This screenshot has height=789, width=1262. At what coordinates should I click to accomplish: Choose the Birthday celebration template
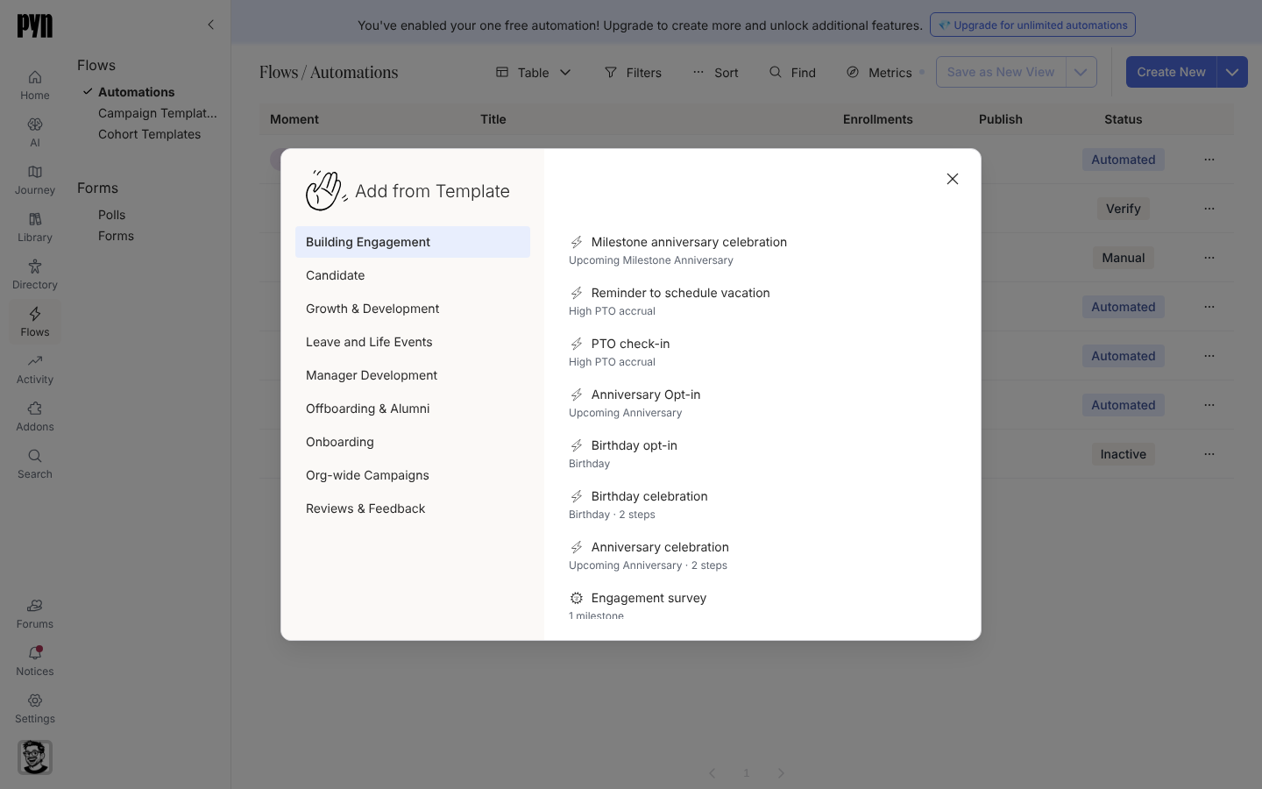[x=638, y=504]
